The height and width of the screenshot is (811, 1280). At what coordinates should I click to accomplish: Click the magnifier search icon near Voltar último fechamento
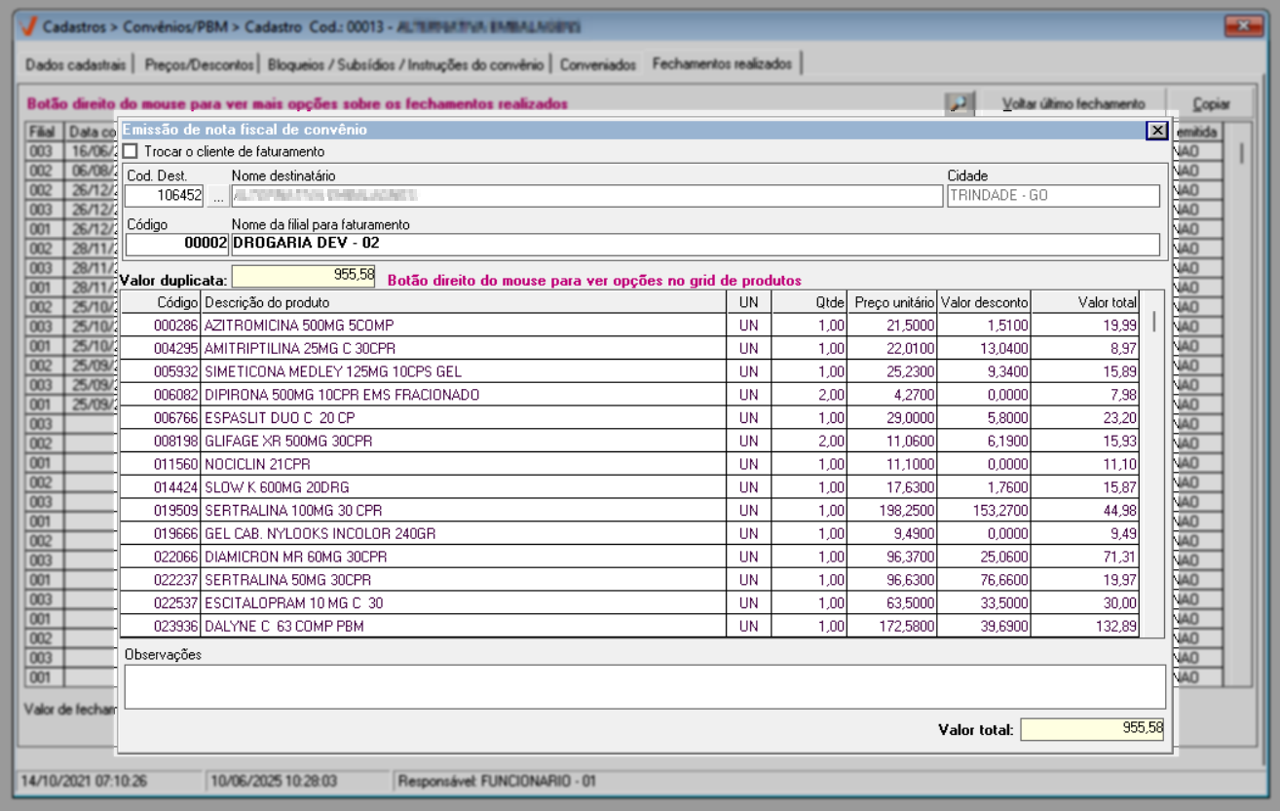[x=959, y=103]
